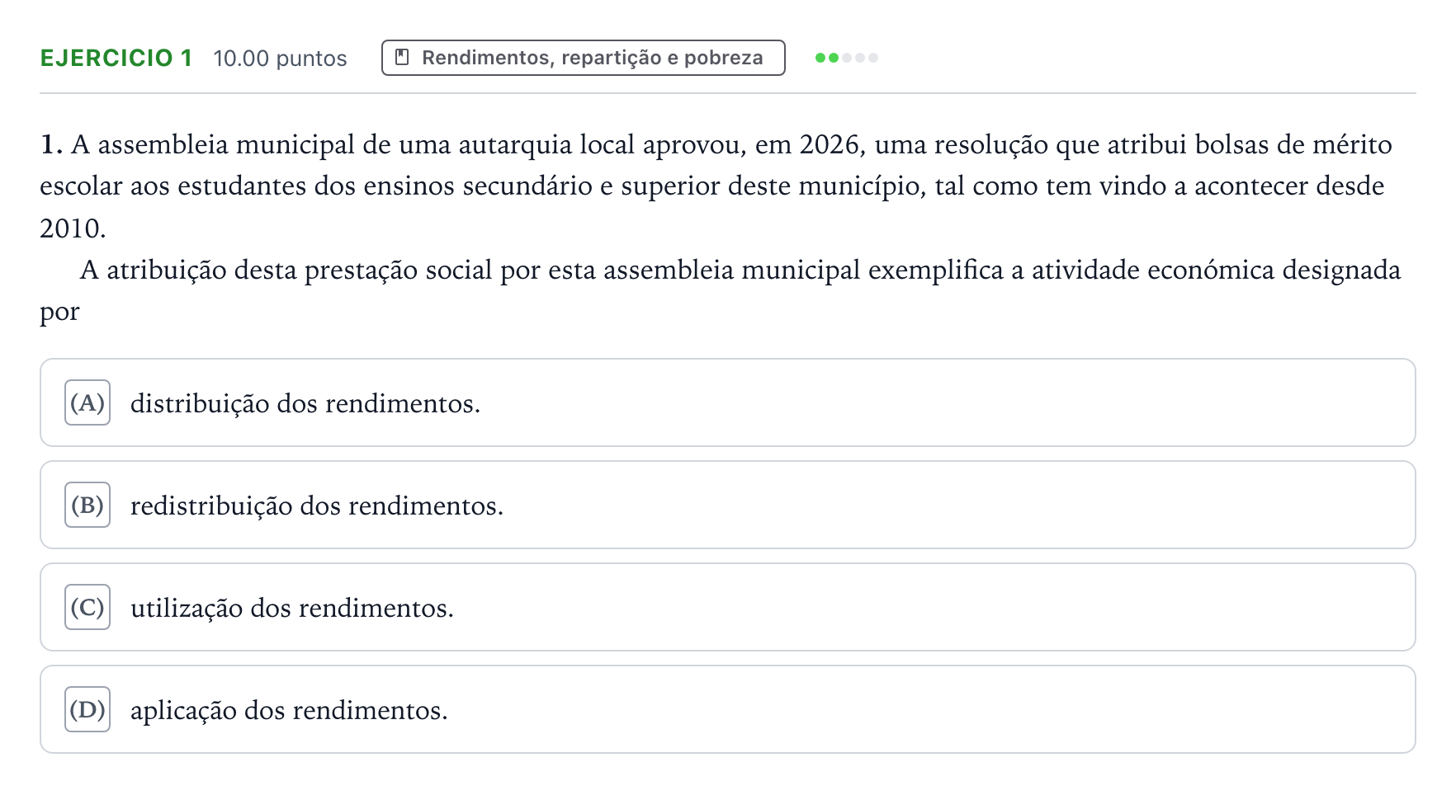The width and height of the screenshot is (1456, 795).
Task: Click the difficulty dots indicator
Action: click(846, 58)
